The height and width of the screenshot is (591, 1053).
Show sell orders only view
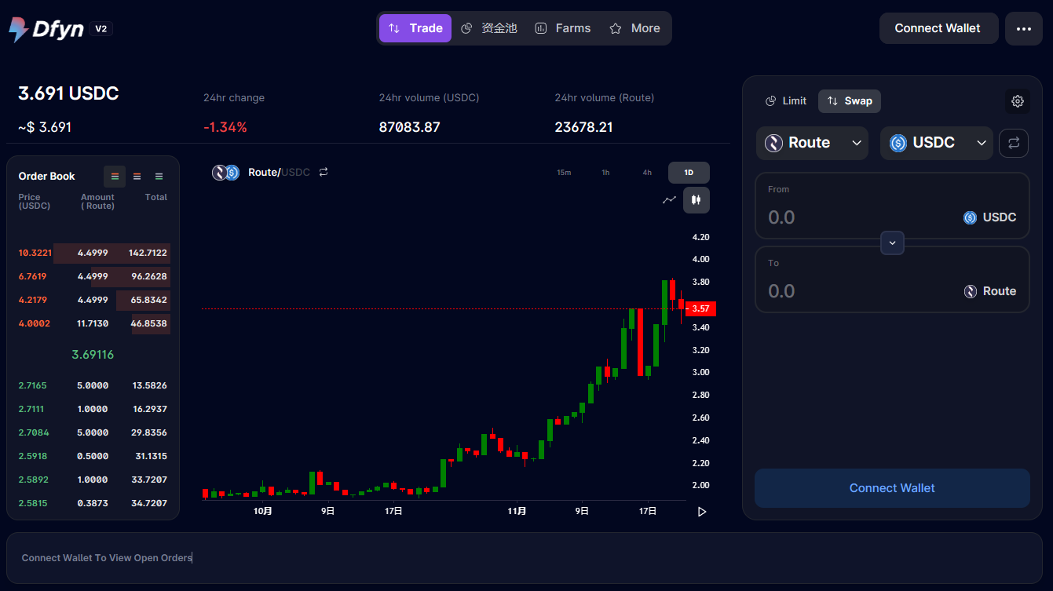click(137, 177)
